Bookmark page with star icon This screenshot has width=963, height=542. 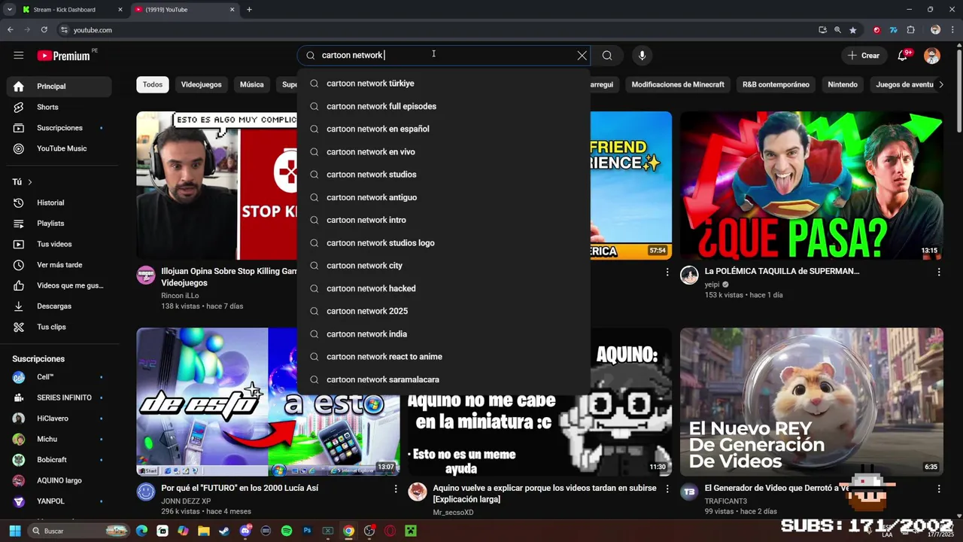pos(852,30)
